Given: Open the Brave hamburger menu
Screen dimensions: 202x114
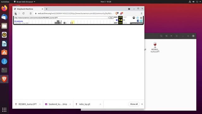Looking at the screenshot, I should click(x=141, y=13).
